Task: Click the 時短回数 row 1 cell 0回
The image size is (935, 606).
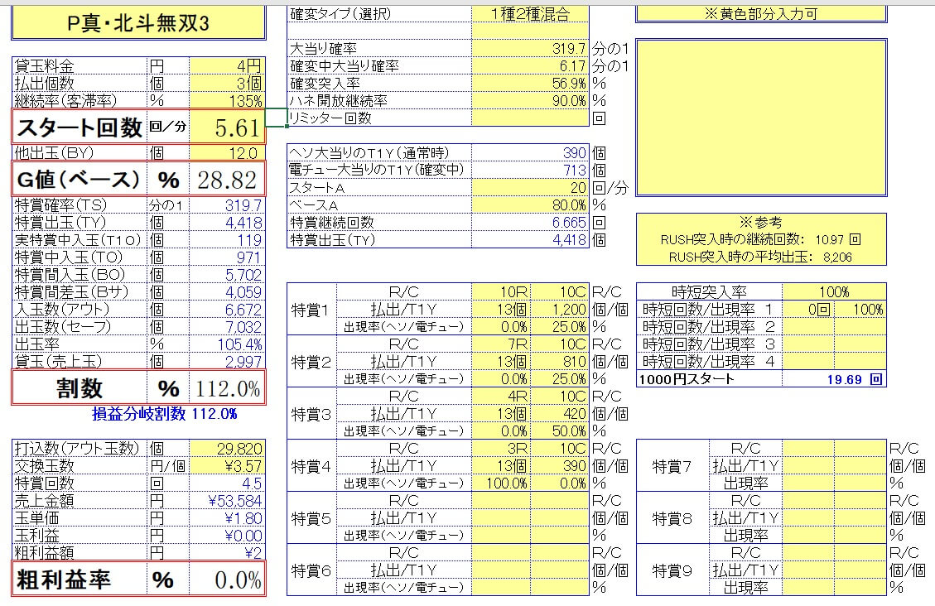Action: point(808,310)
